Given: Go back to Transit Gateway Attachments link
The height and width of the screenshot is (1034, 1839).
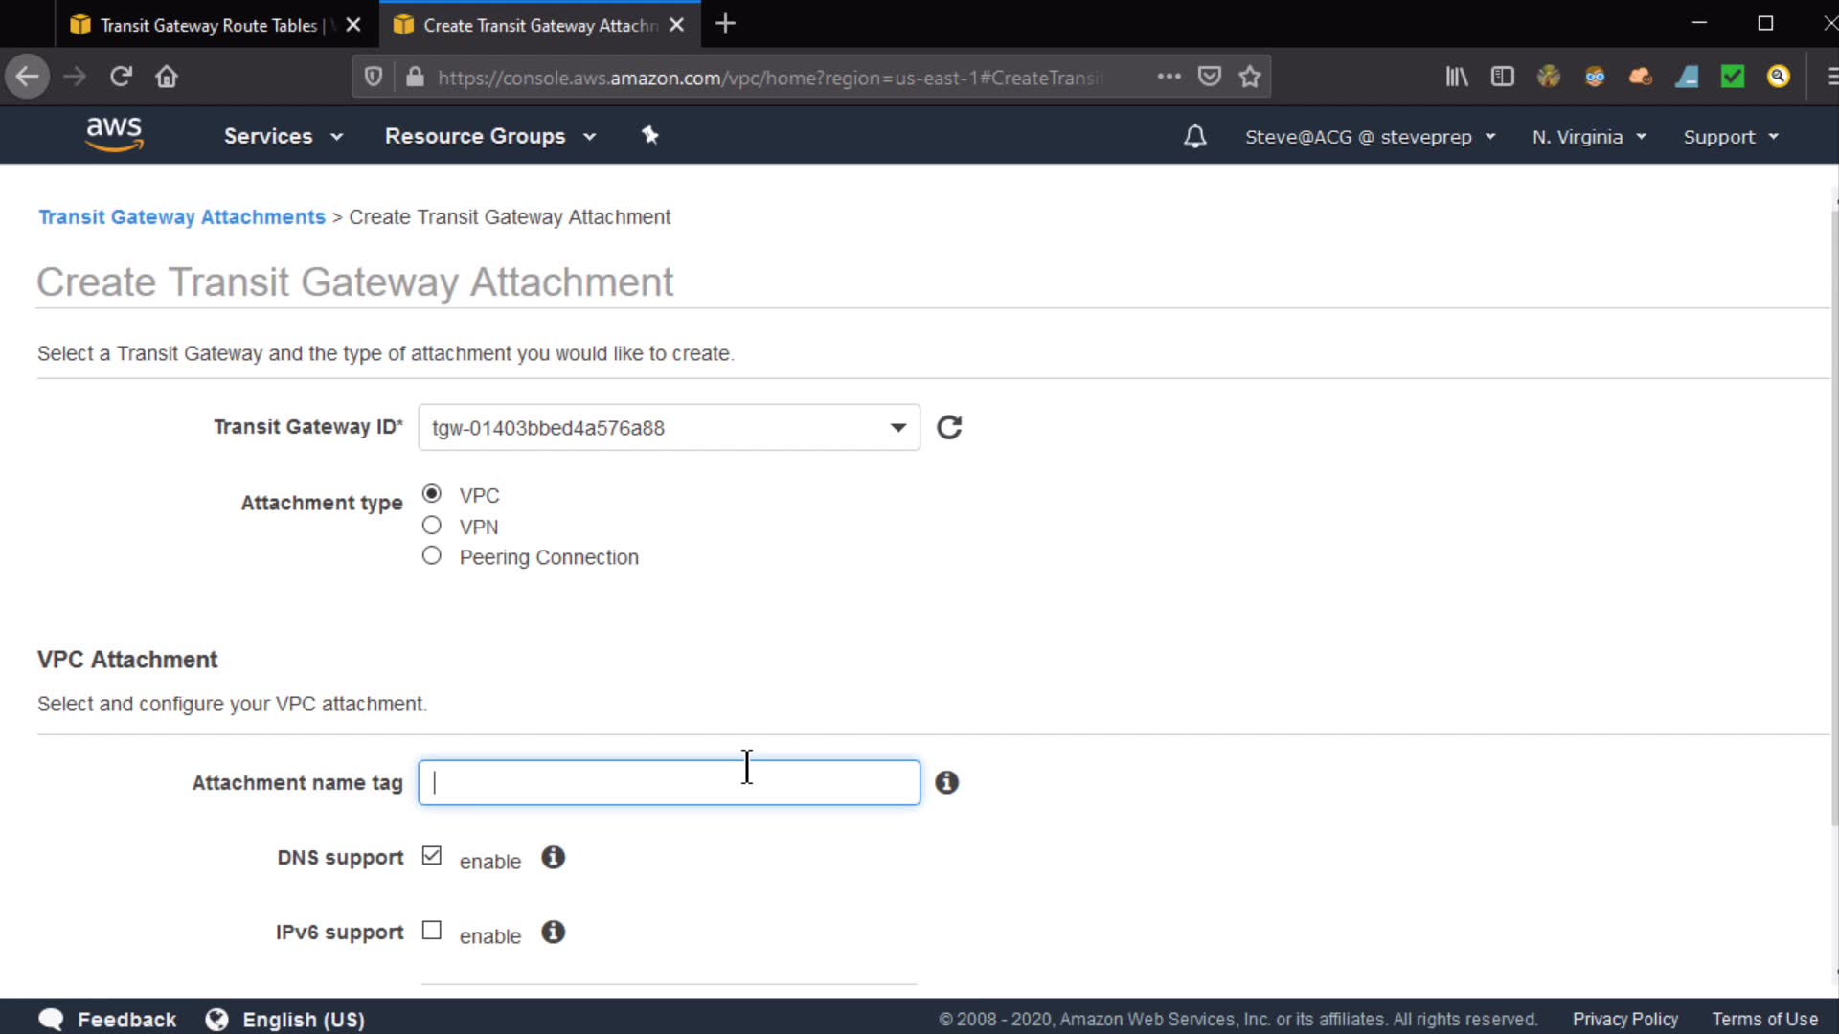Looking at the screenshot, I should coord(182,217).
